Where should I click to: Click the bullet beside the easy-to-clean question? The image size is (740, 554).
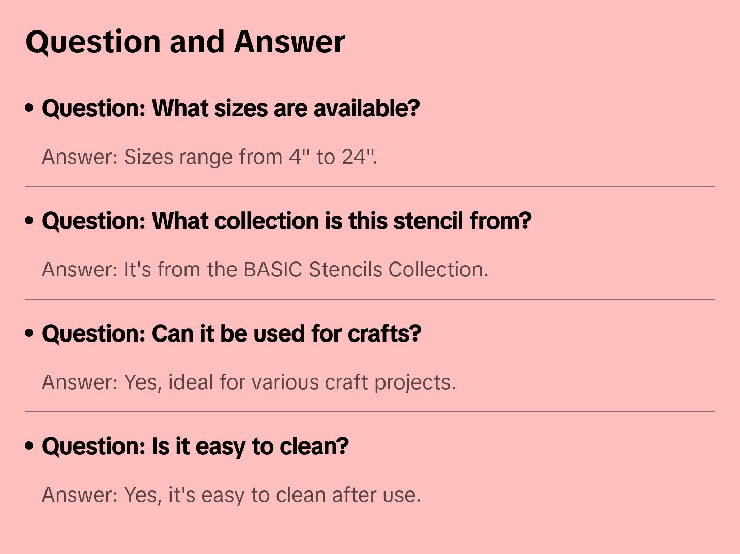coord(29,446)
